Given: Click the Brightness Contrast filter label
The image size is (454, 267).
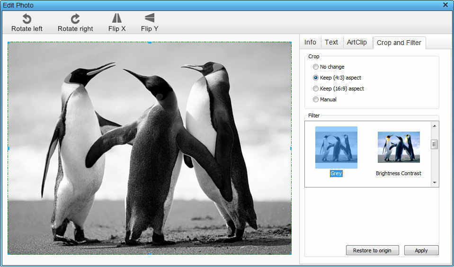Looking at the screenshot, I should tap(399, 173).
